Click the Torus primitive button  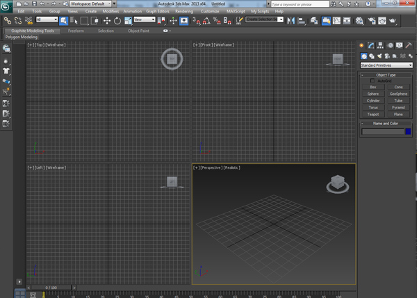(x=373, y=108)
